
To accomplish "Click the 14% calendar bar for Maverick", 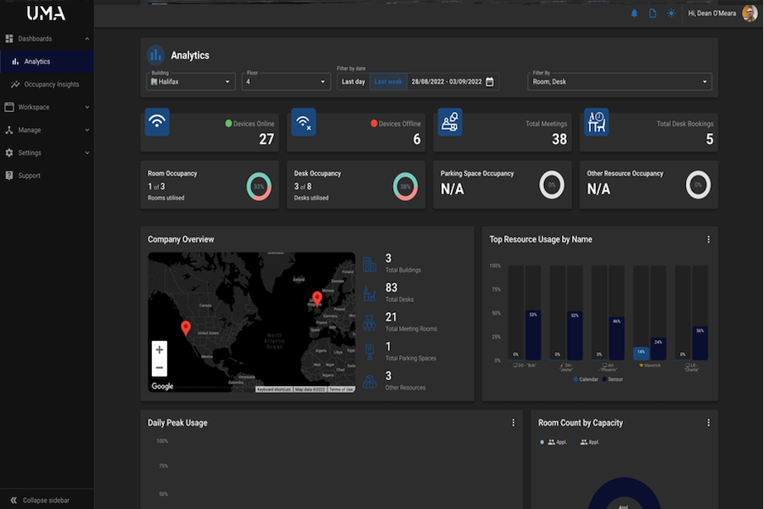I will pos(641,354).
